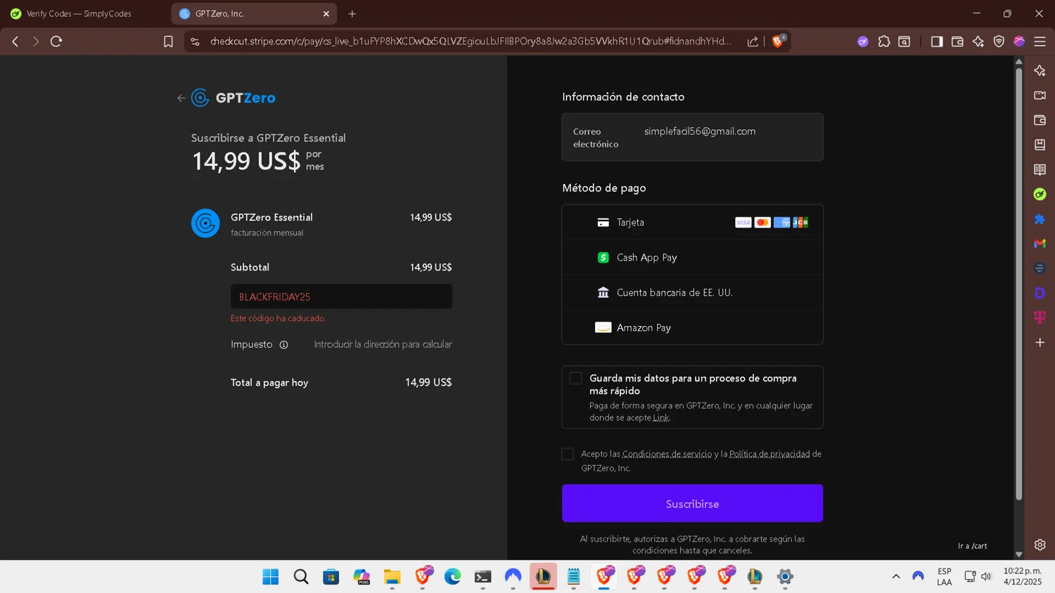
Task: Click ESP LAA language indicator
Action: pos(945,577)
